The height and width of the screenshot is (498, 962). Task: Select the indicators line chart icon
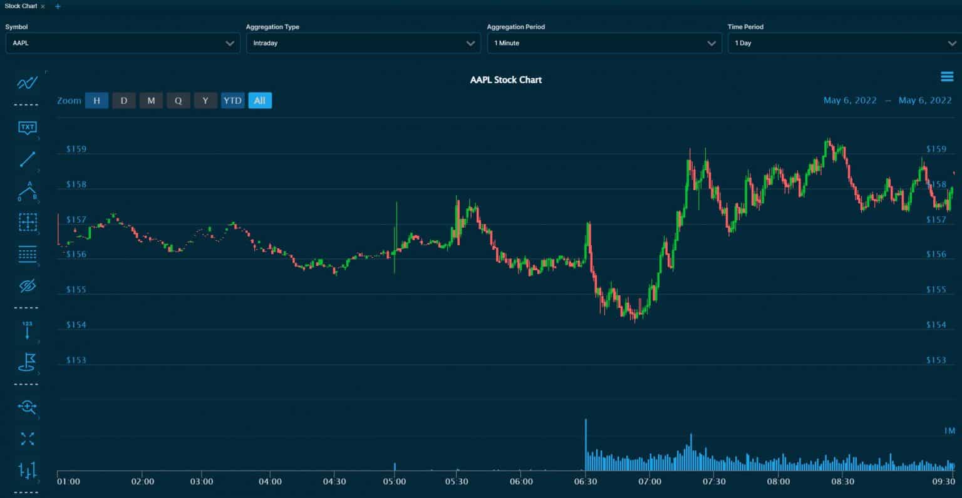point(28,83)
